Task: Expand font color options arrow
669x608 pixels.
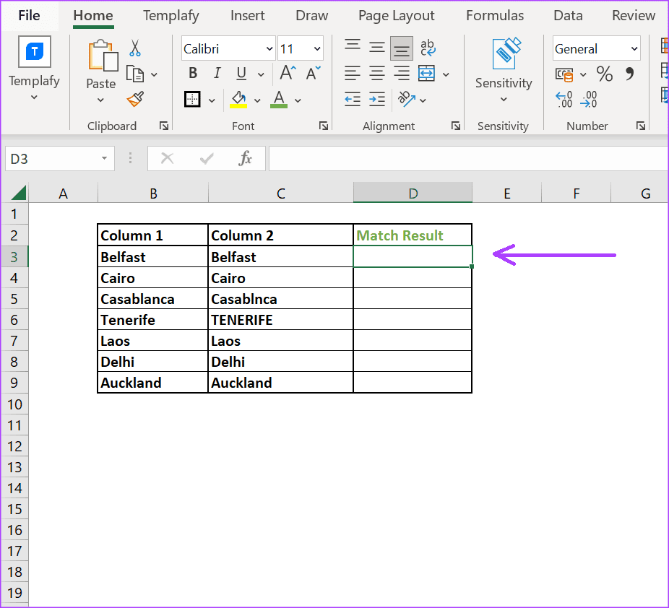Action: coord(298,100)
